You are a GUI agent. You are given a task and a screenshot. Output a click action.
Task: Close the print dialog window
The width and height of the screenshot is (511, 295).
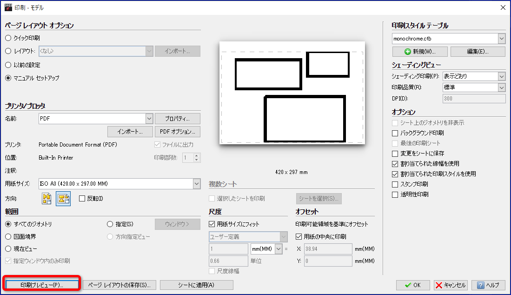tap(503, 7)
